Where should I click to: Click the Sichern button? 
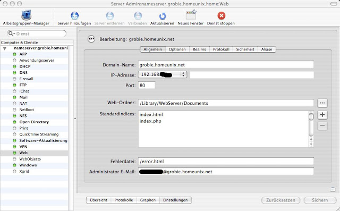[320, 200]
